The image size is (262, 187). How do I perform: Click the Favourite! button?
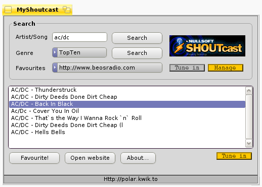34,158
